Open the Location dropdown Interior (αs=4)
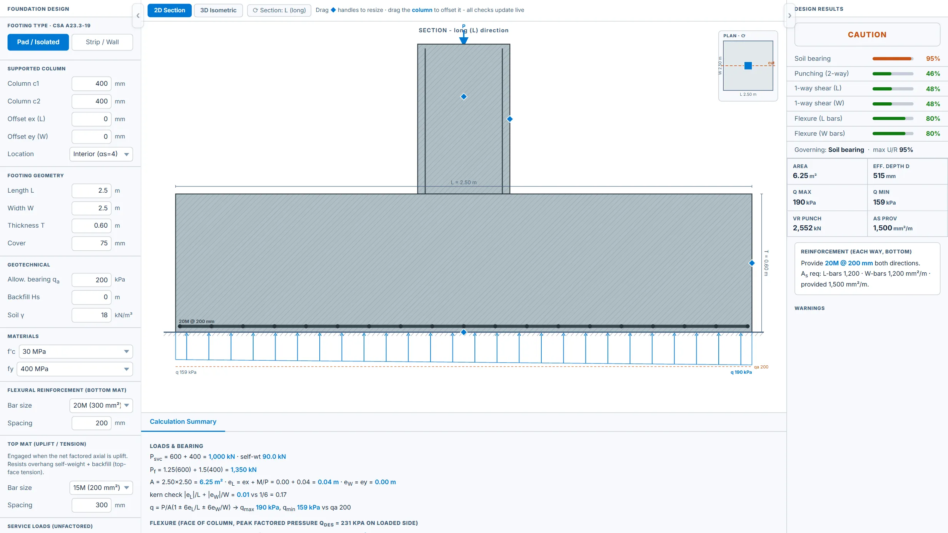The image size is (948, 533). pos(101,154)
